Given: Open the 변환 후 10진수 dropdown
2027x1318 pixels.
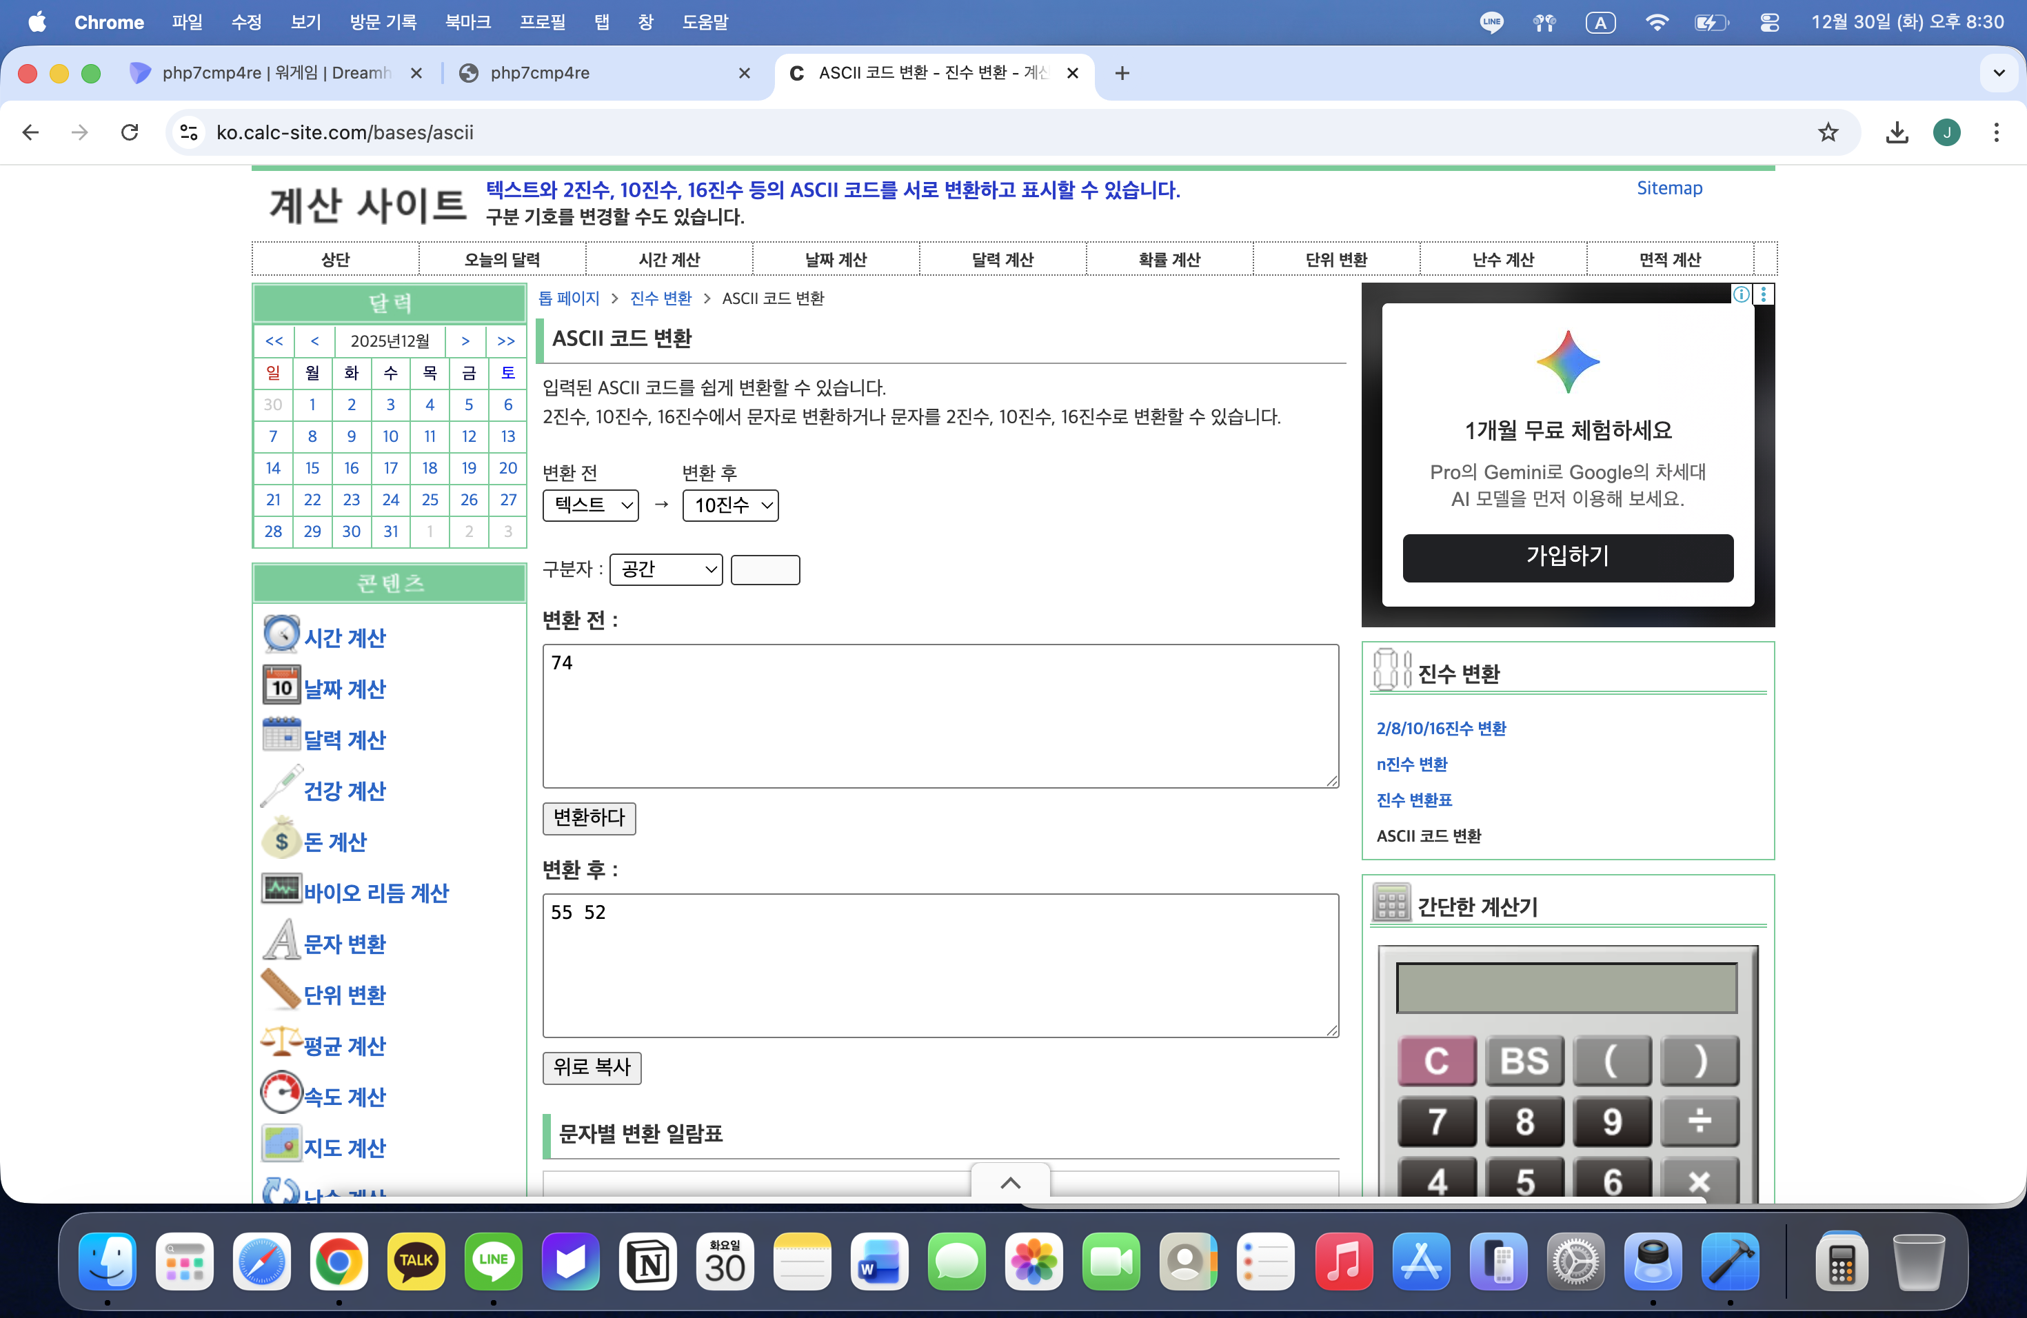Looking at the screenshot, I should pos(730,505).
